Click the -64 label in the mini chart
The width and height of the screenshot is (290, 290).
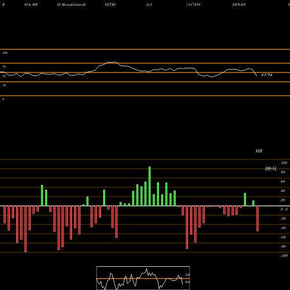coord(187,282)
